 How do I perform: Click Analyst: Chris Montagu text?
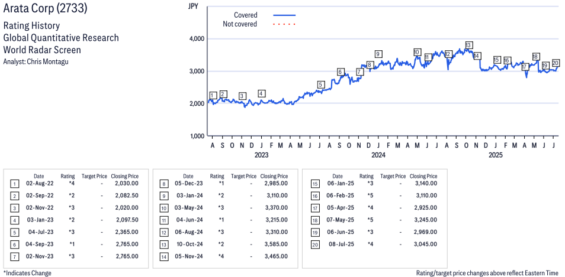coord(36,61)
